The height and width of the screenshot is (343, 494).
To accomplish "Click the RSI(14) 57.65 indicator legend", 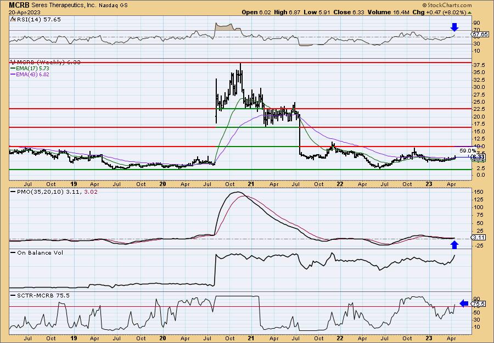I will point(36,20).
